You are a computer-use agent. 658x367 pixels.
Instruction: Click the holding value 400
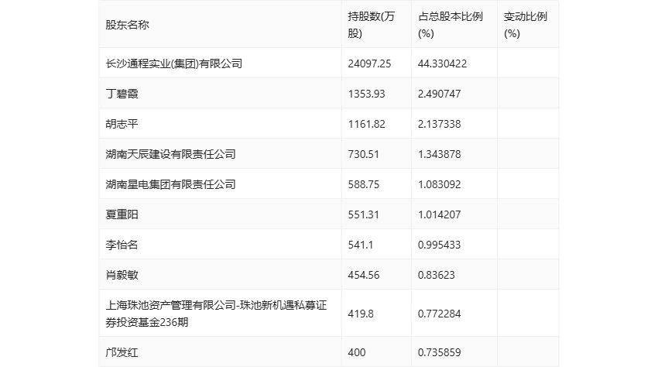coord(357,352)
